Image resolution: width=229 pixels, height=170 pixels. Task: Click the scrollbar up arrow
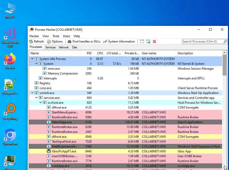[x=224, y=52]
